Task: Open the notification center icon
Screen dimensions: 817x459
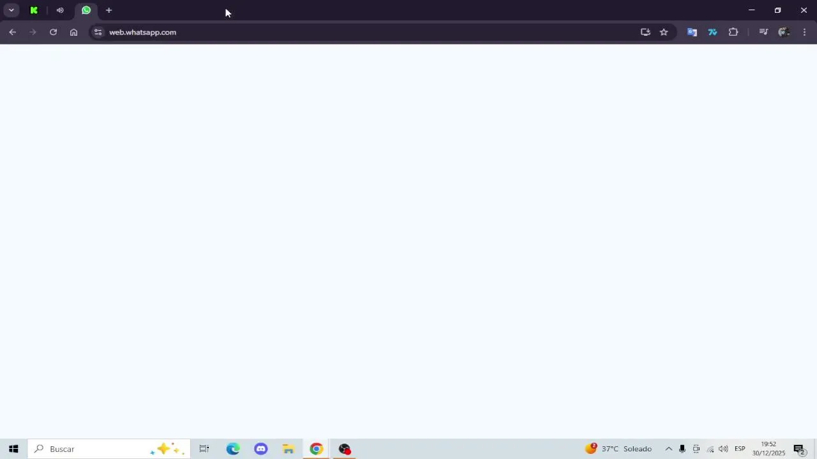Action: tap(799, 449)
